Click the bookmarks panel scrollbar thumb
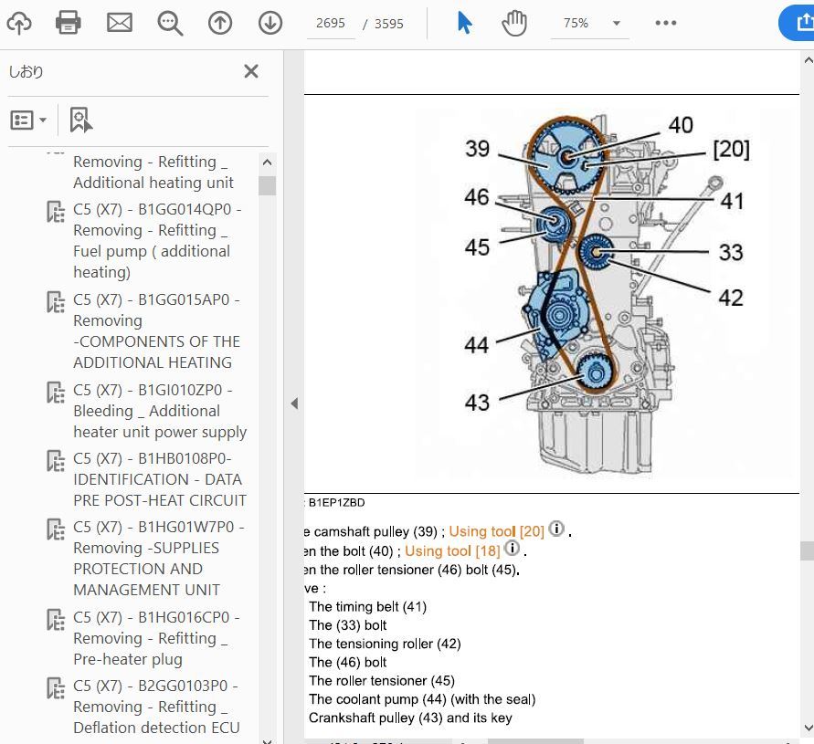Viewport: 814px width, 744px height. point(268,185)
